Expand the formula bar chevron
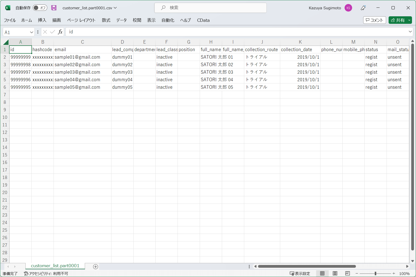Image resolution: width=416 pixels, height=277 pixels. coord(410,32)
